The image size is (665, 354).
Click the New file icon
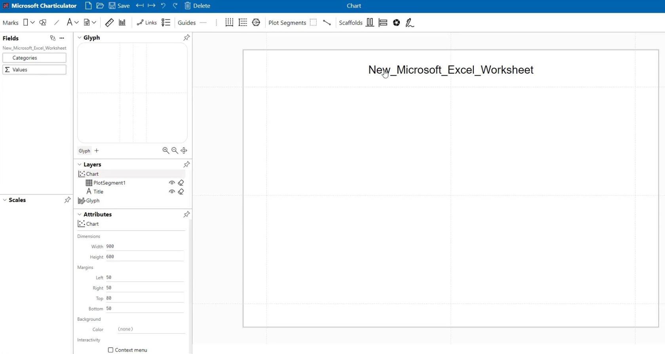point(88,6)
